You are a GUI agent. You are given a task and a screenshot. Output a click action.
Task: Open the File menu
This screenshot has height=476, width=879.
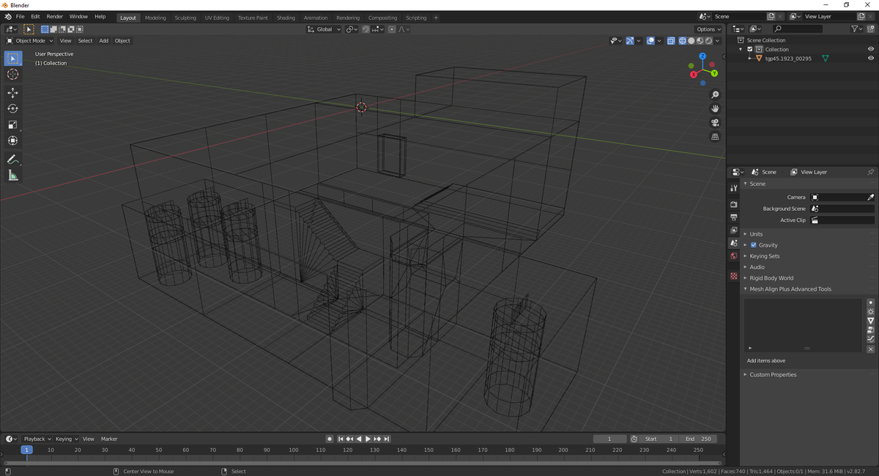click(20, 16)
